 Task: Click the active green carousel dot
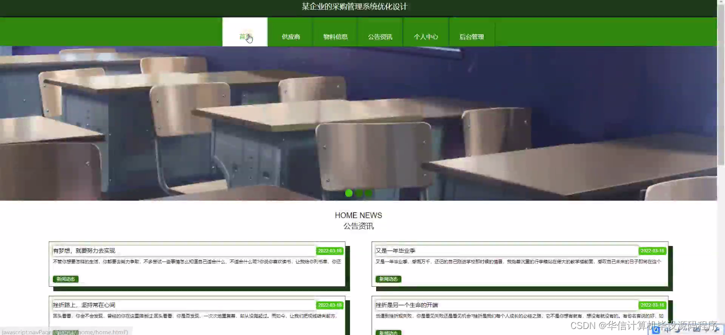point(348,193)
